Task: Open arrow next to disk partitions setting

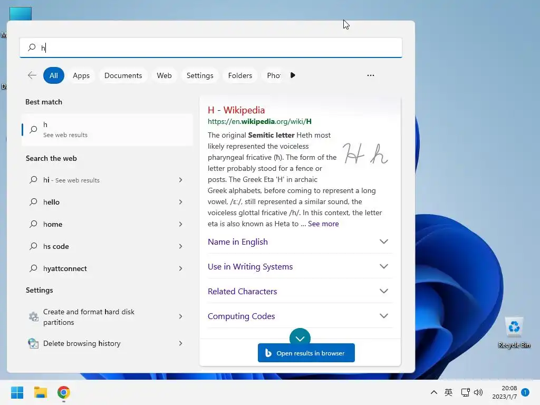Action: pos(180,316)
